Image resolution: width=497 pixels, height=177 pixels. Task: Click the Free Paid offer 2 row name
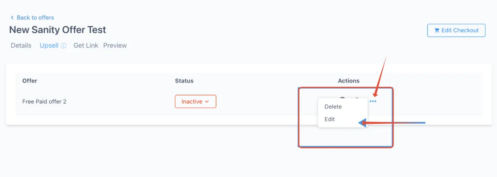coord(44,101)
